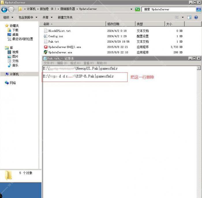Select 网络 in the navigation pane
This screenshot has width=202, height=198.
point(12,83)
